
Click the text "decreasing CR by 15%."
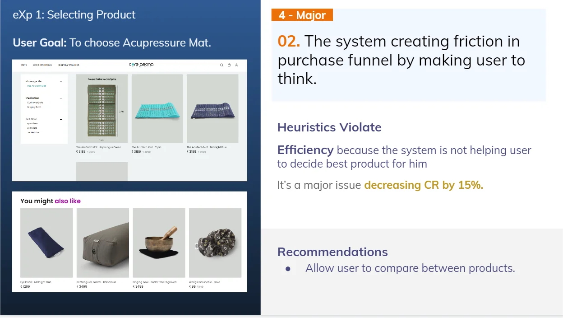(424, 185)
